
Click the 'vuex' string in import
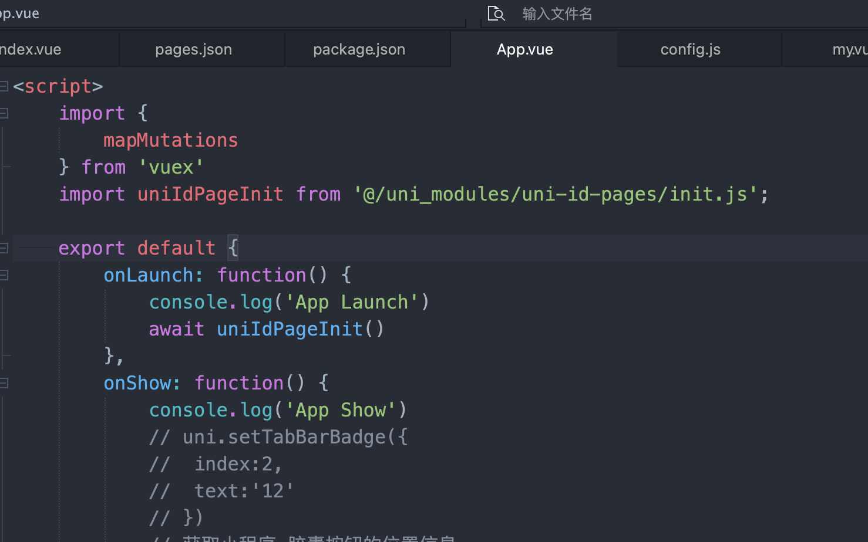171,167
